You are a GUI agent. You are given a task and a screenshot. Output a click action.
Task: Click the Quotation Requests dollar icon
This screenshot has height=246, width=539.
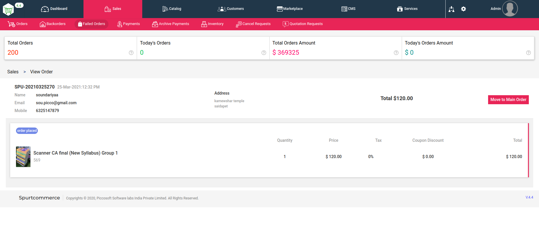[x=286, y=24]
